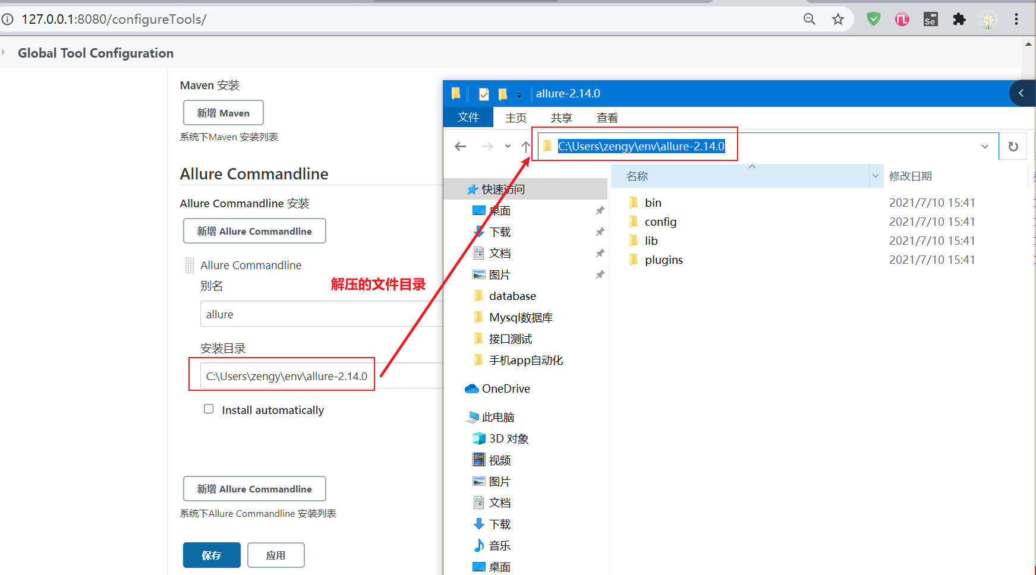Image resolution: width=1036 pixels, height=575 pixels.
Task: Bookmark this page with the star icon
Action: [838, 20]
